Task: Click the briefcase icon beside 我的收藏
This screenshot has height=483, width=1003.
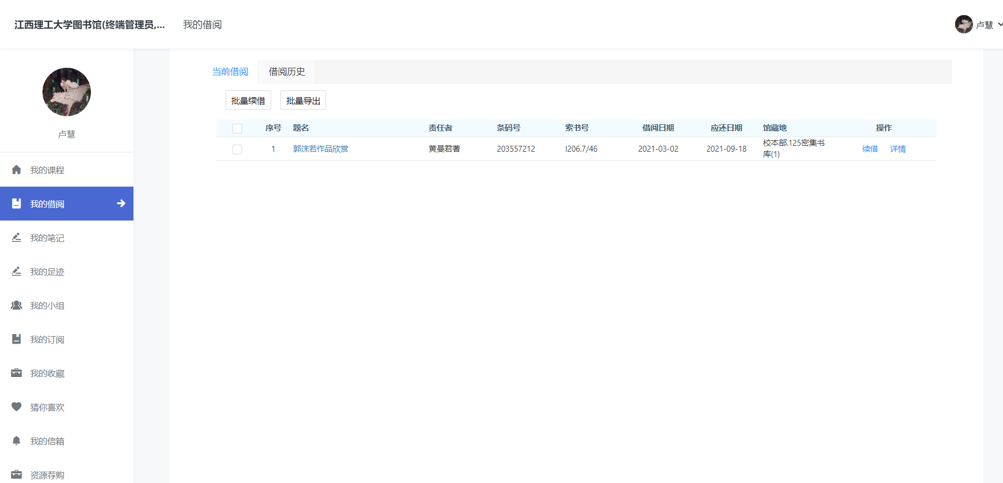Action: click(x=17, y=373)
